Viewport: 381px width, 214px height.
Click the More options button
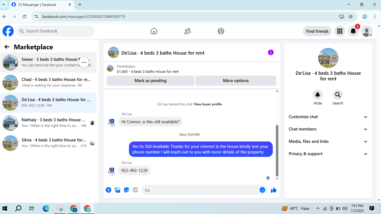(236, 81)
